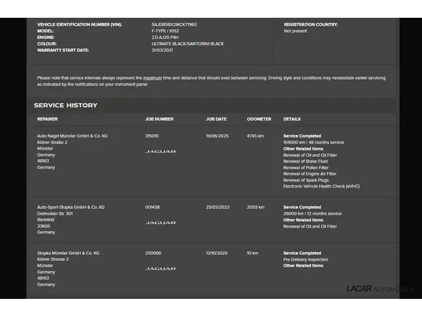The width and height of the screenshot is (422, 316).
Task: Click the Electronic Vehicle Health Check (eVHC) item
Action: [x=321, y=186]
